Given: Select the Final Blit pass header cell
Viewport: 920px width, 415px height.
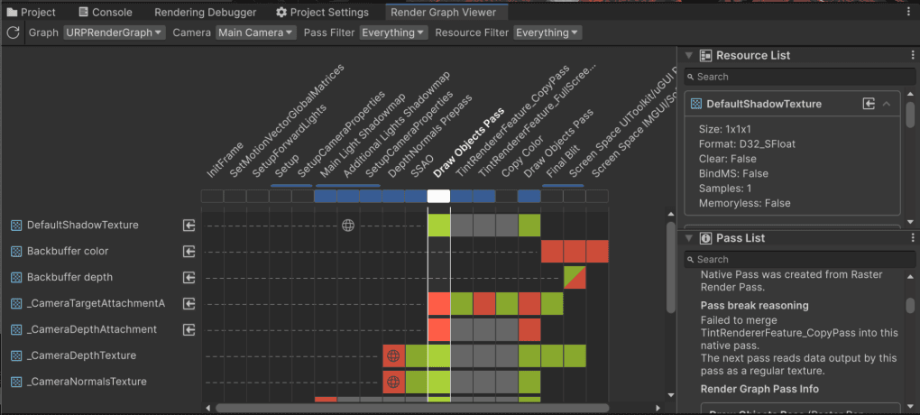Looking at the screenshot, I should [x=552, y=196].
